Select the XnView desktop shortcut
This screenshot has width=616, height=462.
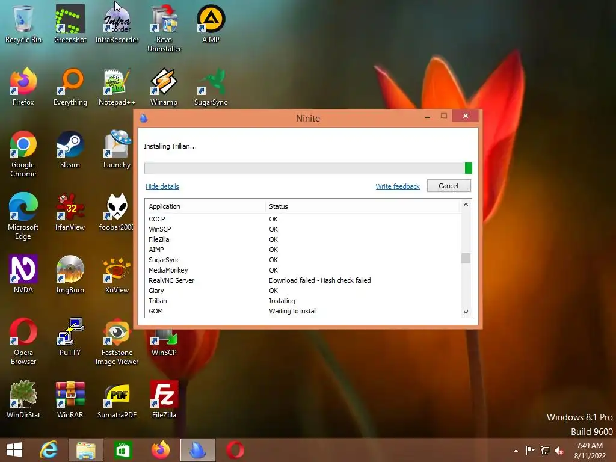point(117,274)
